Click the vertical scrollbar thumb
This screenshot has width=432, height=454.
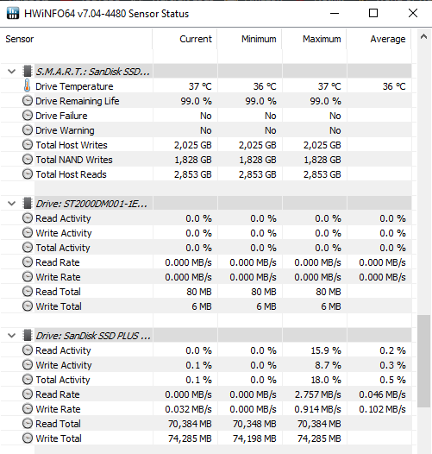click(424, 362)
